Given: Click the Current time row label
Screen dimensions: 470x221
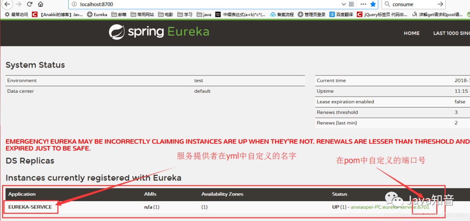Looking at the screenshot, I should point(331,81).
